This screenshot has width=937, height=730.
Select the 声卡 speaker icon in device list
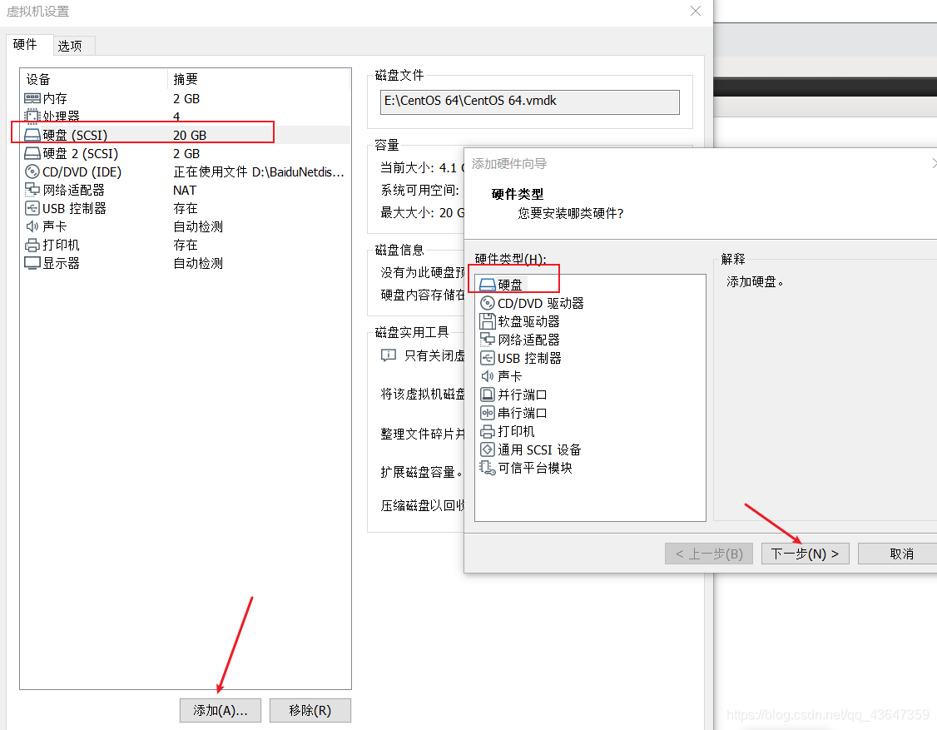pos(32,226)
